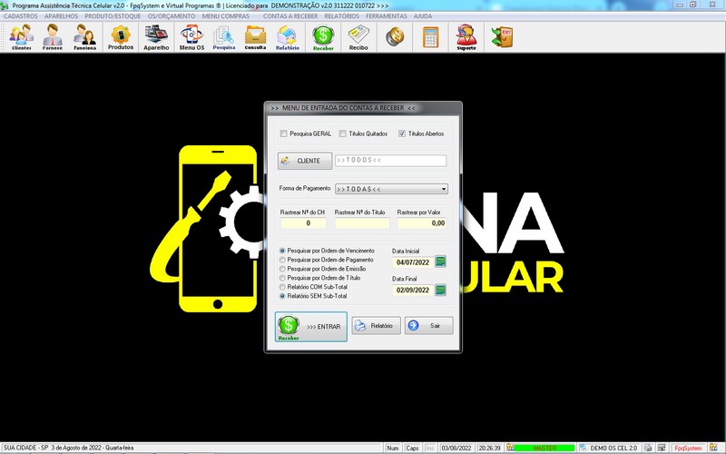Select Pesquisar por Ordem de Vencimento

(x=282, y=251)
